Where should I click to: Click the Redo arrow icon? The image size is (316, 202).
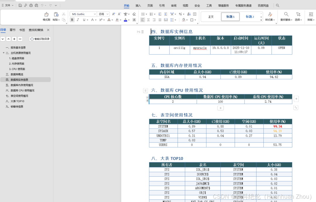[x=50, y=6]
